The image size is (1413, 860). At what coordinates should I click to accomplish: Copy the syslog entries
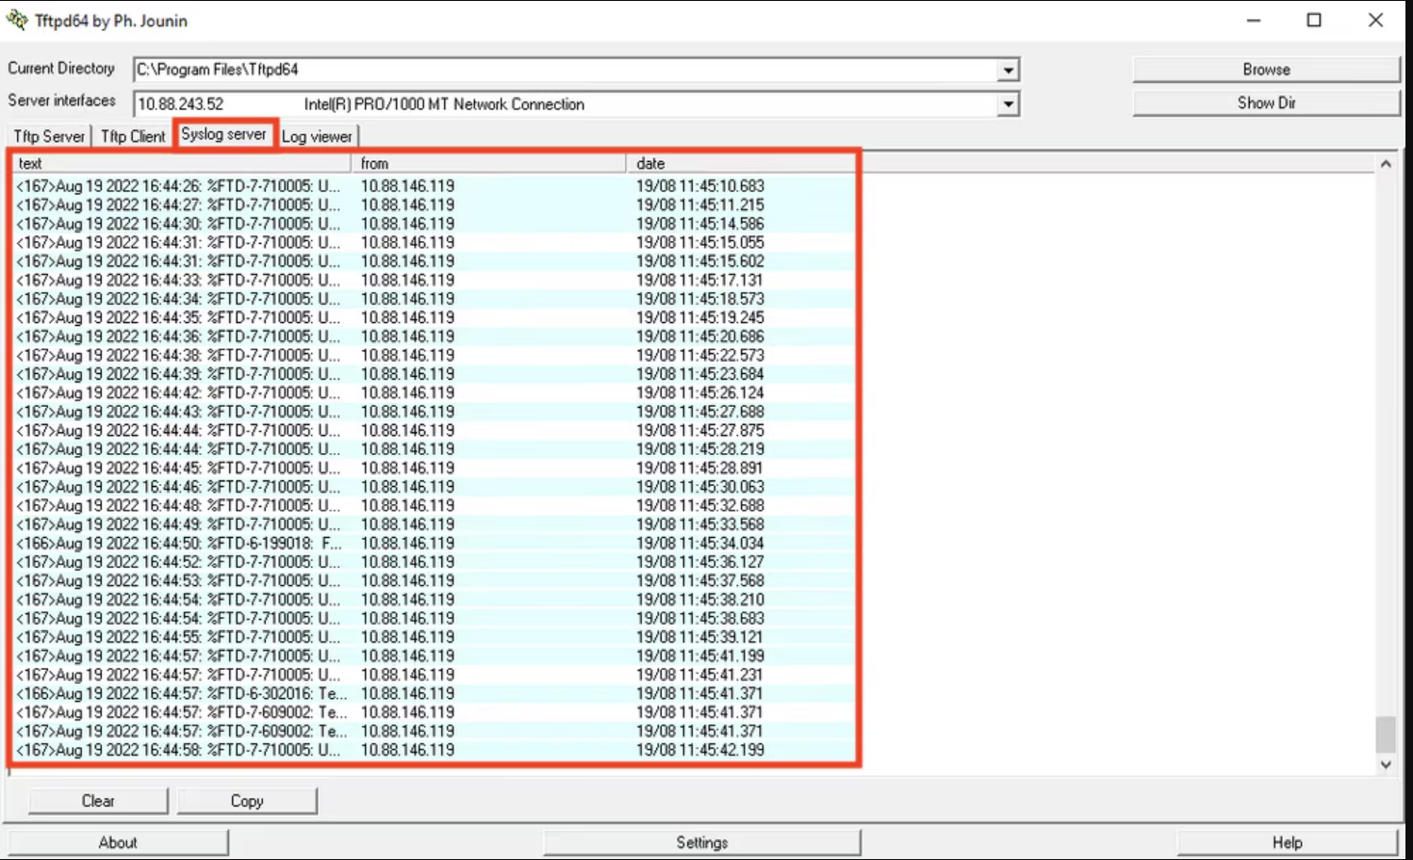tap(247, 801)
